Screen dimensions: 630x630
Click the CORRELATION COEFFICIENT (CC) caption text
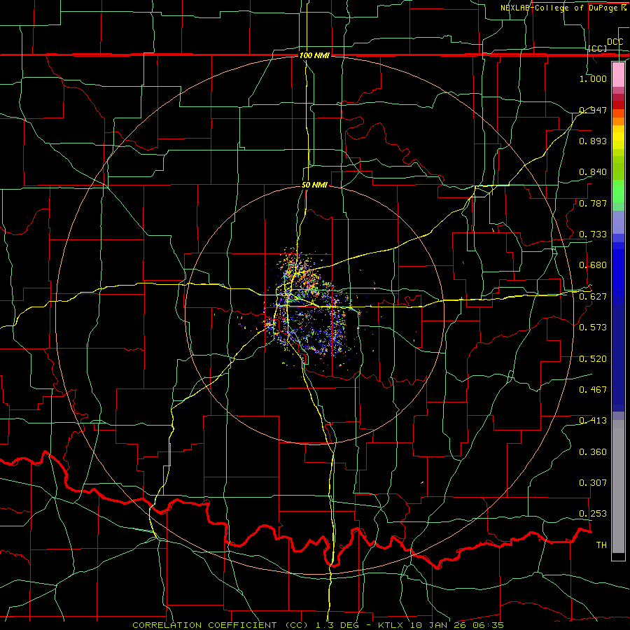(220, 625)
